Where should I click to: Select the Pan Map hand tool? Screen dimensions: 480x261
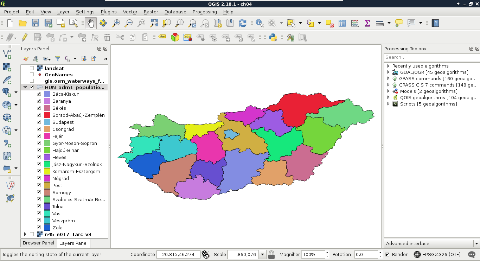click(90, 23)
